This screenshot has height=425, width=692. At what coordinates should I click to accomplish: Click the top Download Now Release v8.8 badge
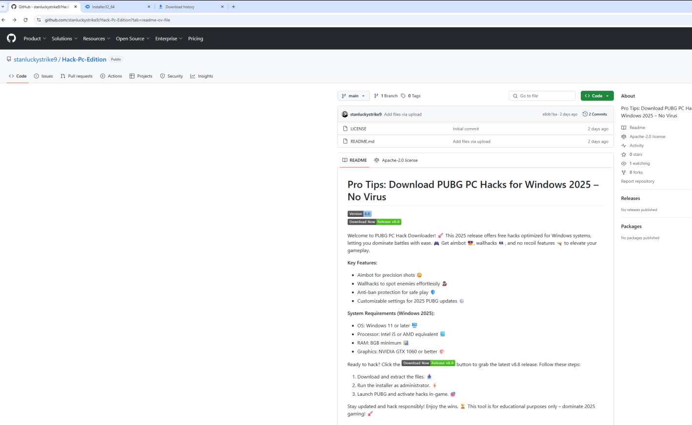click(x=375, y=222)
